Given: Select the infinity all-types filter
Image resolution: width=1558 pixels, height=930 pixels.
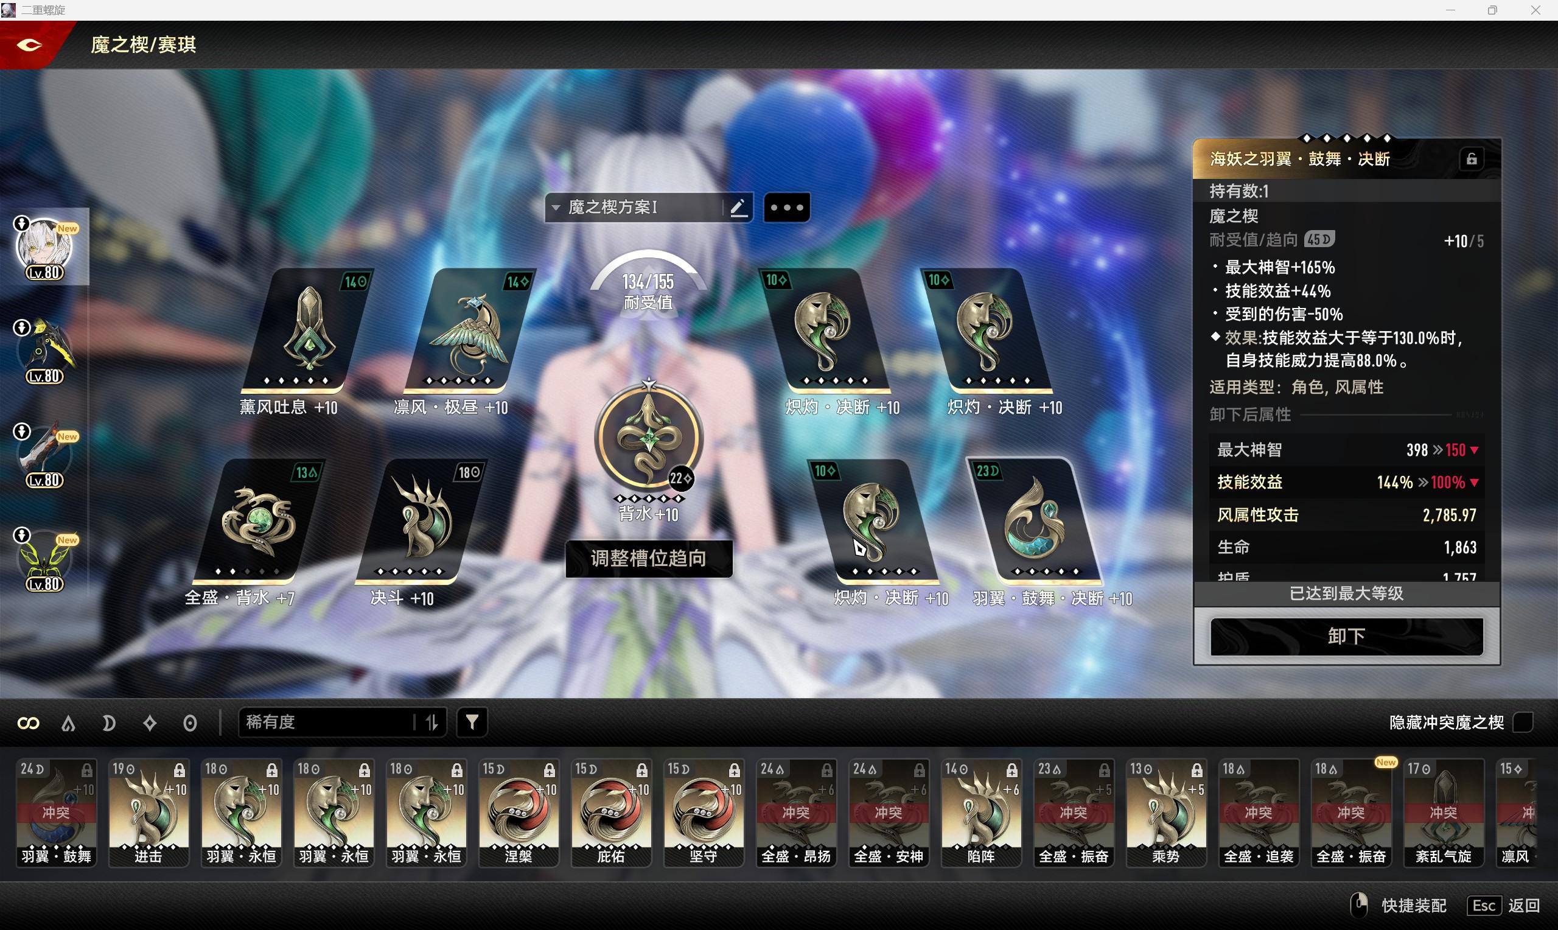Looking at the screenshot, I should pos(28,724).
